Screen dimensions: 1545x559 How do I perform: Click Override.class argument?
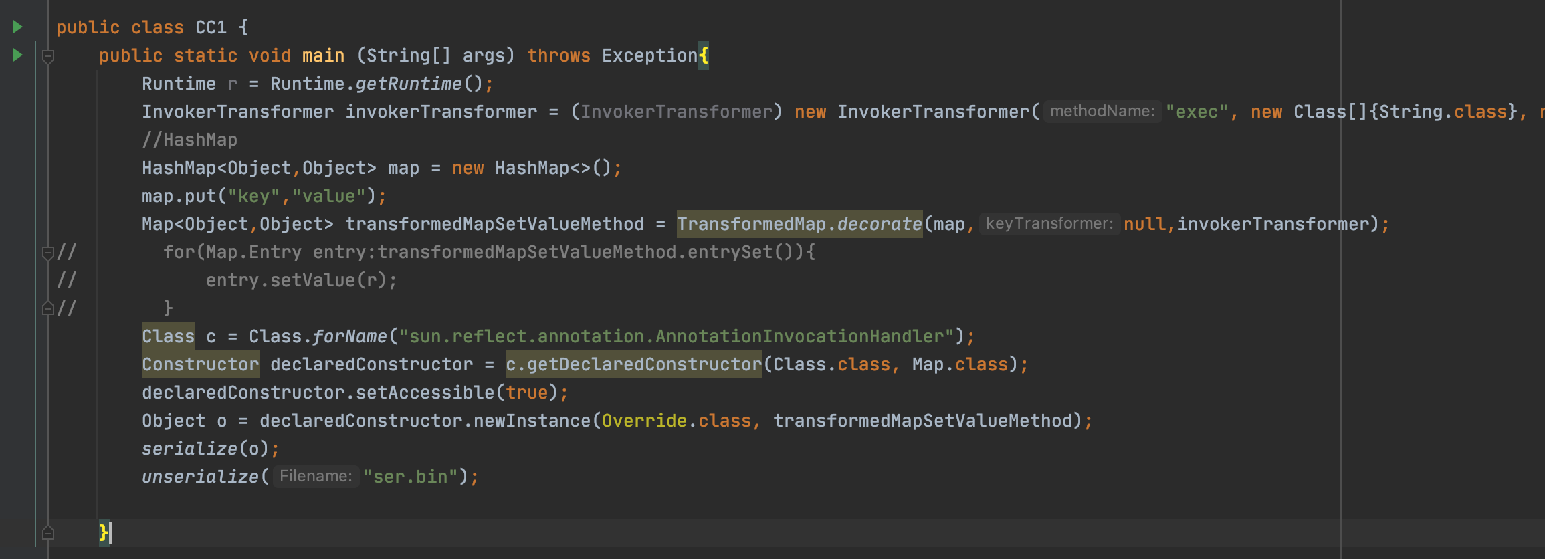(x=676, y=421)
